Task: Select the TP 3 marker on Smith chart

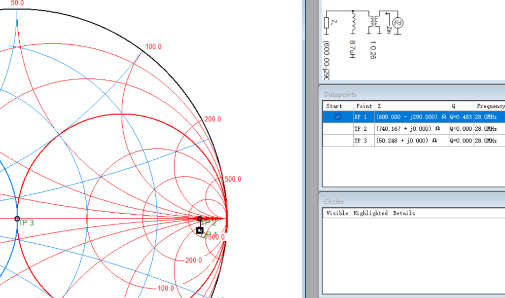Action: tap(17, 219)
